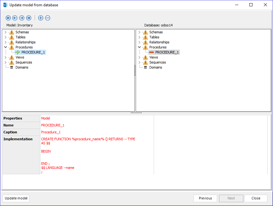Expand the Tables node in model tree
Screen dimensions: 273x206
[x=5, y=37]
